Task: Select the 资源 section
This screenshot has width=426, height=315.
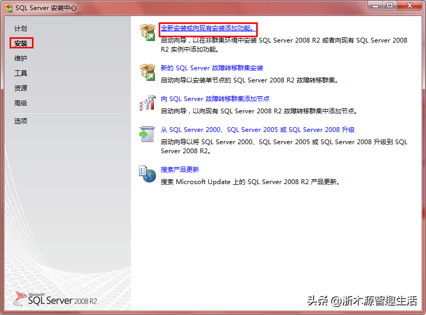Action: point(20,88)
